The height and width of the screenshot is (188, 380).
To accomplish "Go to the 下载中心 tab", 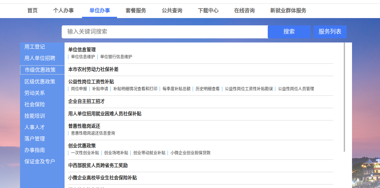I will tap(208, 10).
